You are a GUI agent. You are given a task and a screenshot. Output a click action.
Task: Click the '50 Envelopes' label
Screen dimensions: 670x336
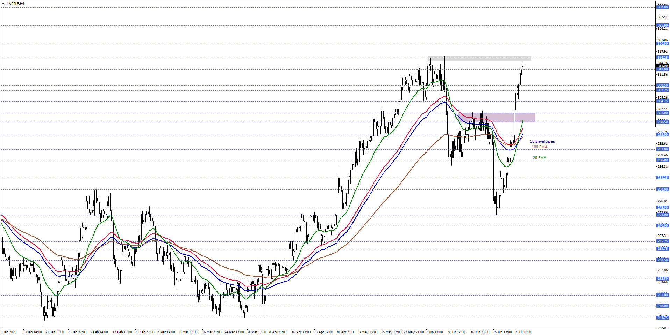click(542, 141)
